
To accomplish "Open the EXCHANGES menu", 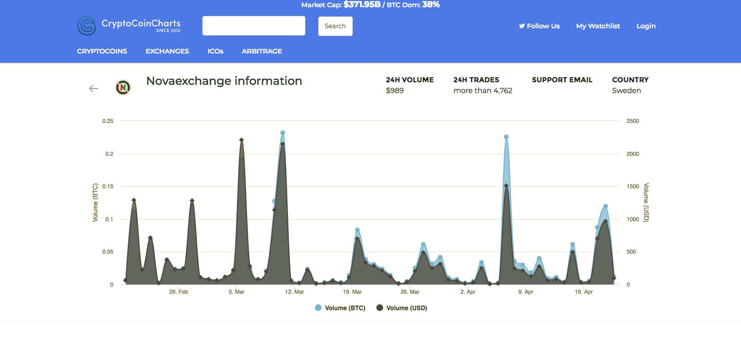I will [x=167, y=51].
